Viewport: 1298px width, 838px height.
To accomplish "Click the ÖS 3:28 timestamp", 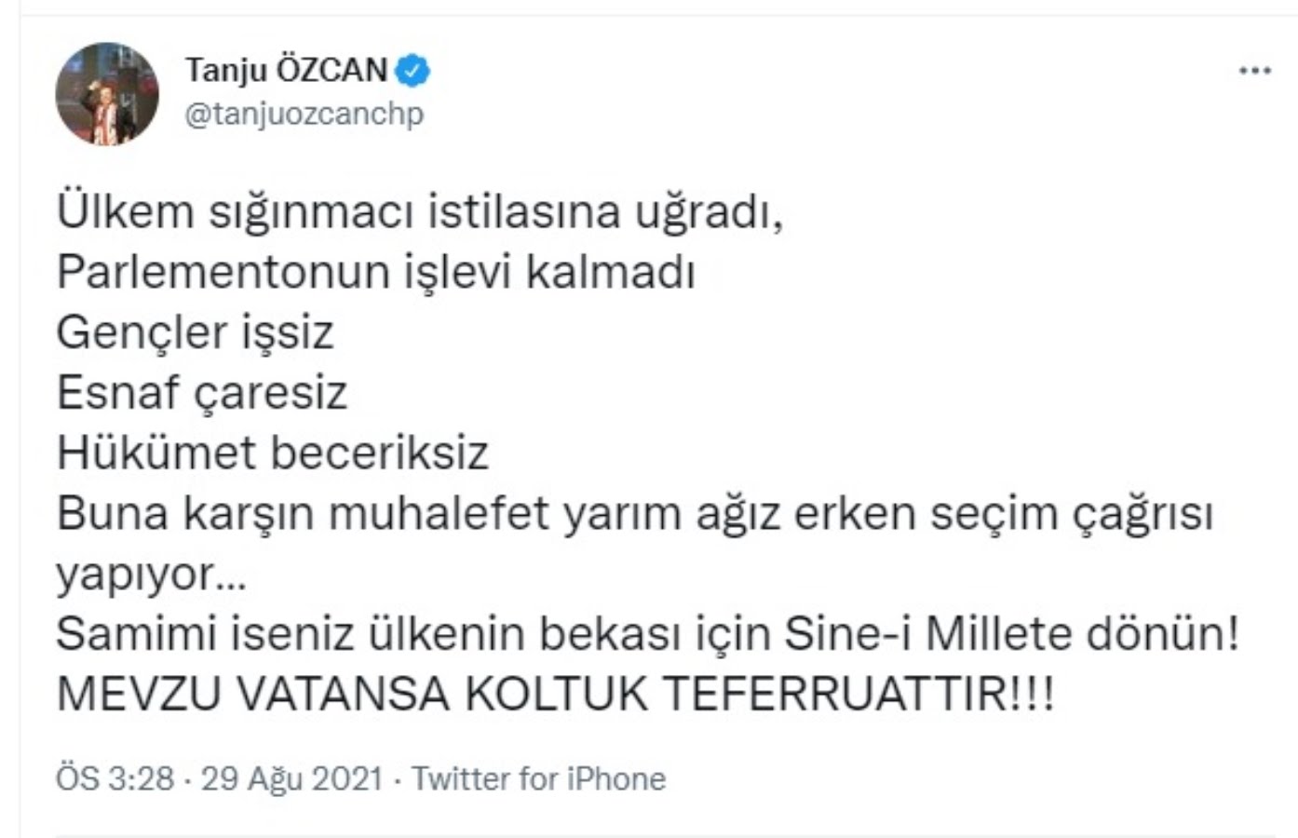I will click(115, 778).
